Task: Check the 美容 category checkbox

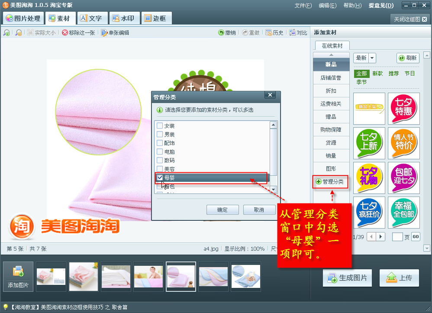Action: pos(160,169)
